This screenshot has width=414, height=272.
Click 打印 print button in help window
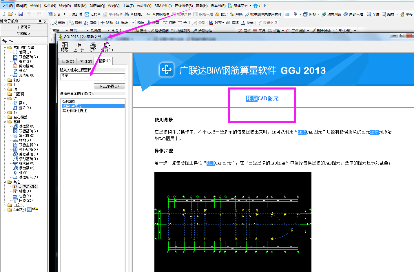93,47
